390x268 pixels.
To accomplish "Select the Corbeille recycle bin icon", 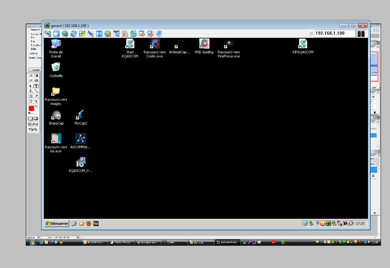I will coord(56,70).
